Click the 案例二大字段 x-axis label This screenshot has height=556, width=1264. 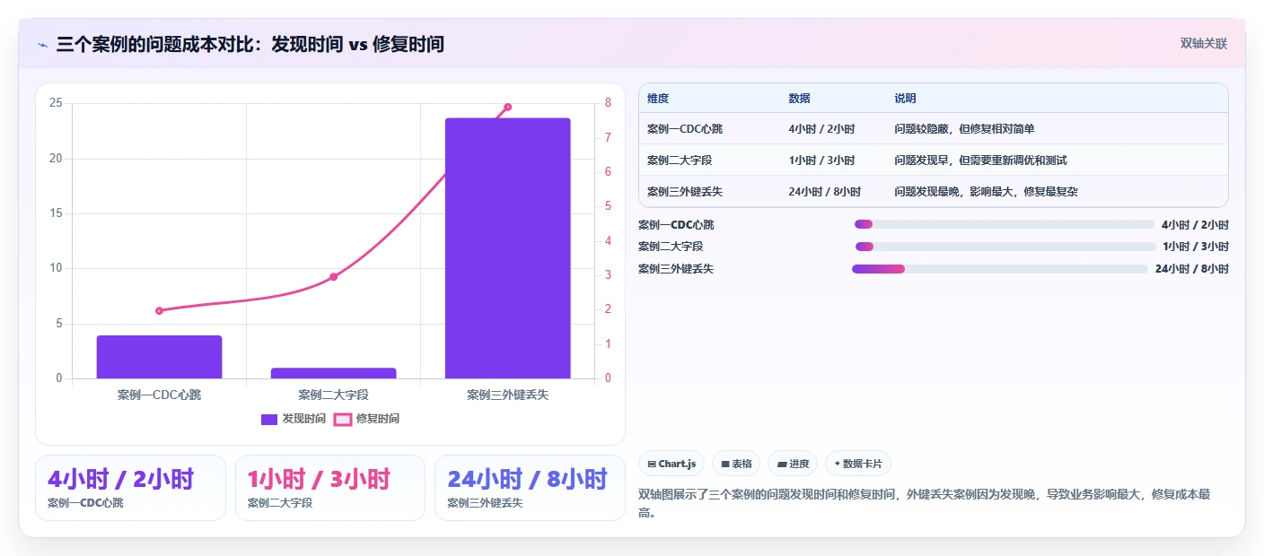[x=333, y=395]
